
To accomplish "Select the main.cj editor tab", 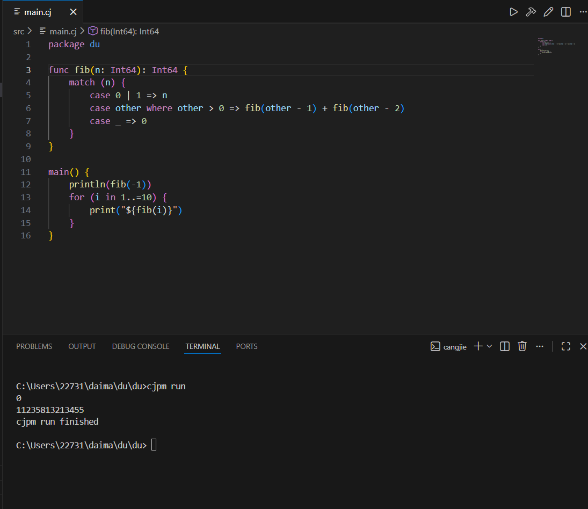I will (42, 12).
